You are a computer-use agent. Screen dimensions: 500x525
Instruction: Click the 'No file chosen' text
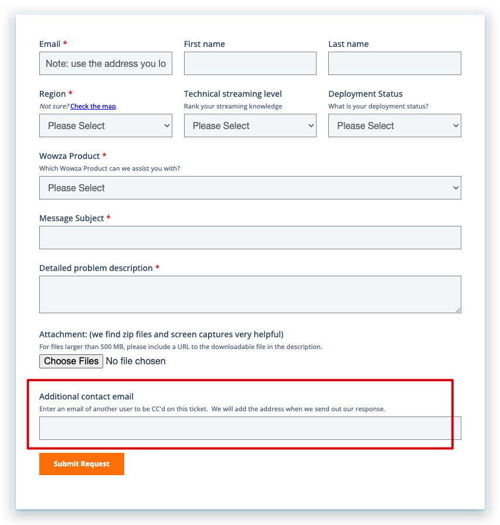point(135,361)
